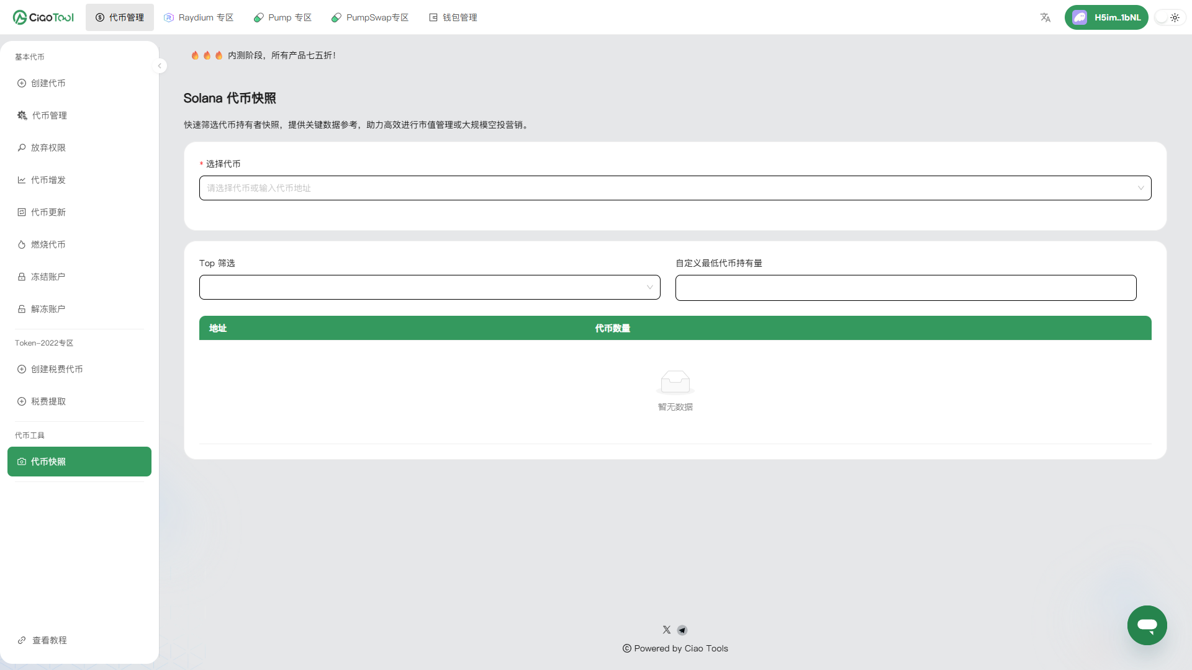Expand the 选择代币 token dropdown
1192x670 pixels.
[675, 188]
